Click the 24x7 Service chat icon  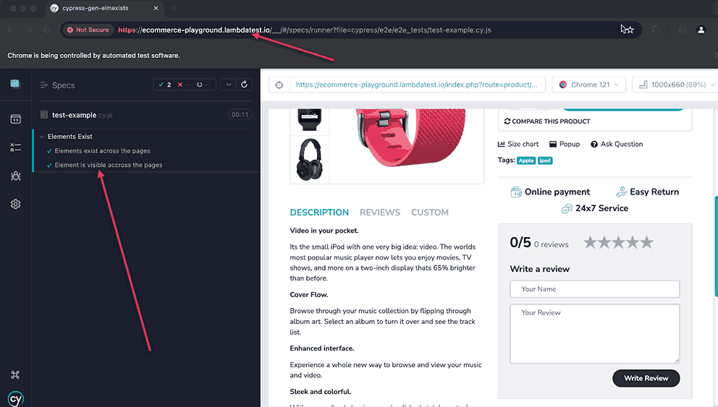tap(567, 208)
